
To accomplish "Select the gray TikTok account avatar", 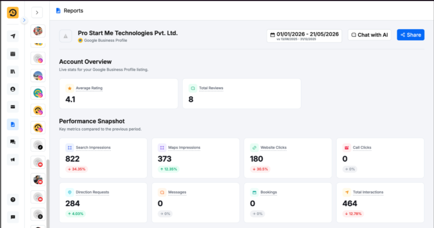I will pyautogui.click(x=38, y=145).
